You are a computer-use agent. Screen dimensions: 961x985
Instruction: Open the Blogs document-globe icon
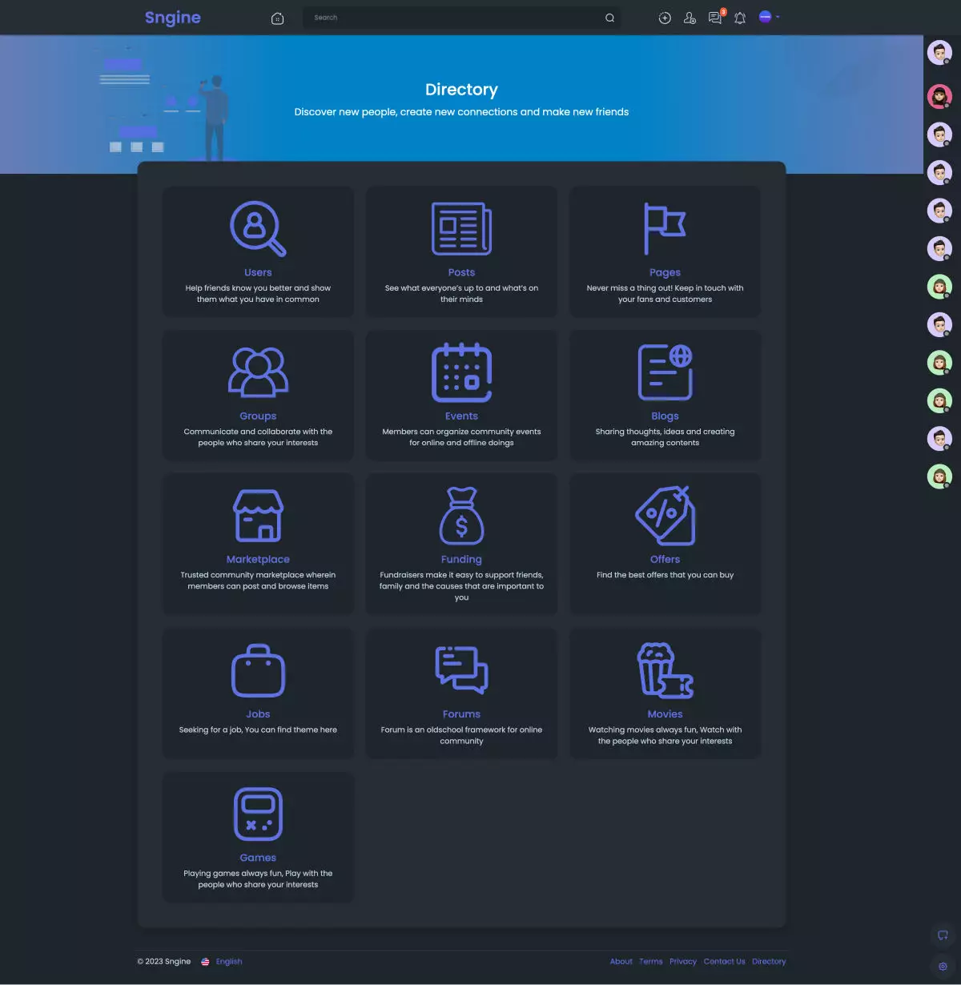665,372
